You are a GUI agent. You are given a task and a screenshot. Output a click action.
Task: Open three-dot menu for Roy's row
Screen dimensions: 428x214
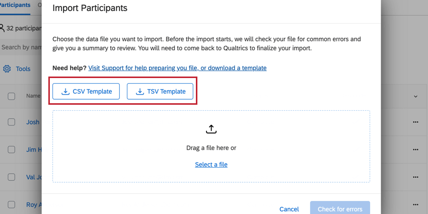click(415, 205)
